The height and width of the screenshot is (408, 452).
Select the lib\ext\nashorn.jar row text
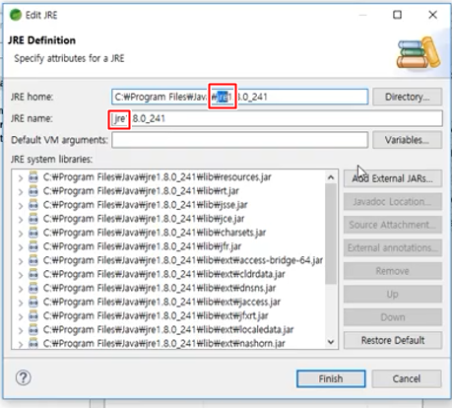click(164, 343)
